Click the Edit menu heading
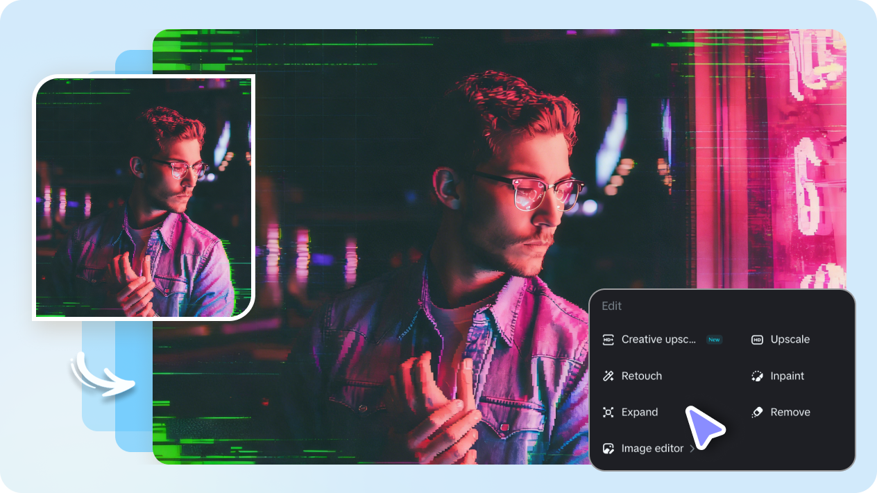 (611, 306)
